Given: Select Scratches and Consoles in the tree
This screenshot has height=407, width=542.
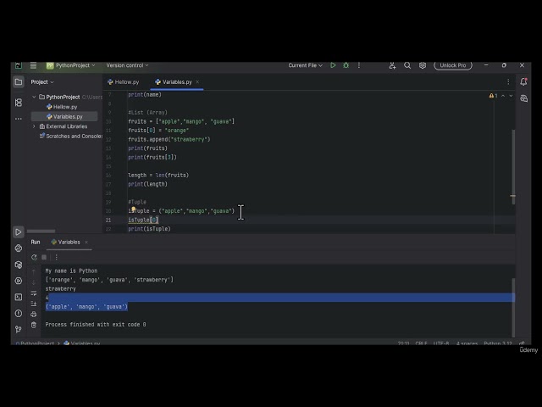Looking at the screenshot, I should (x=71, y=136).
